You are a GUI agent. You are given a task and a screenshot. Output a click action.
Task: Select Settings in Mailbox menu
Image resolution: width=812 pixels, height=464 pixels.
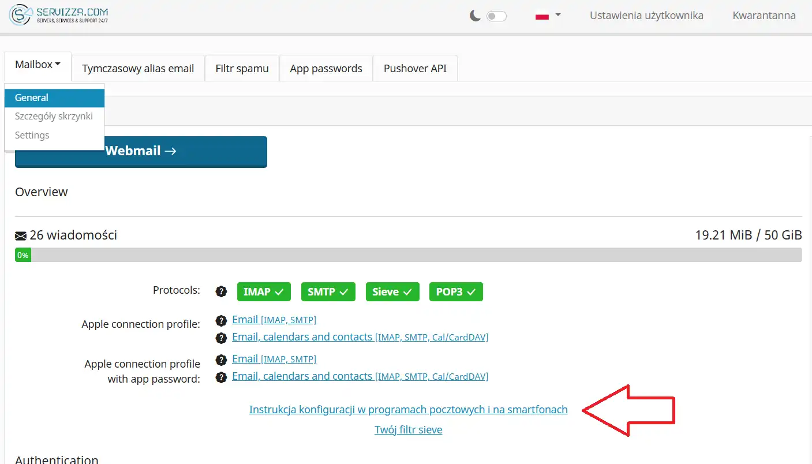point(54,135)
